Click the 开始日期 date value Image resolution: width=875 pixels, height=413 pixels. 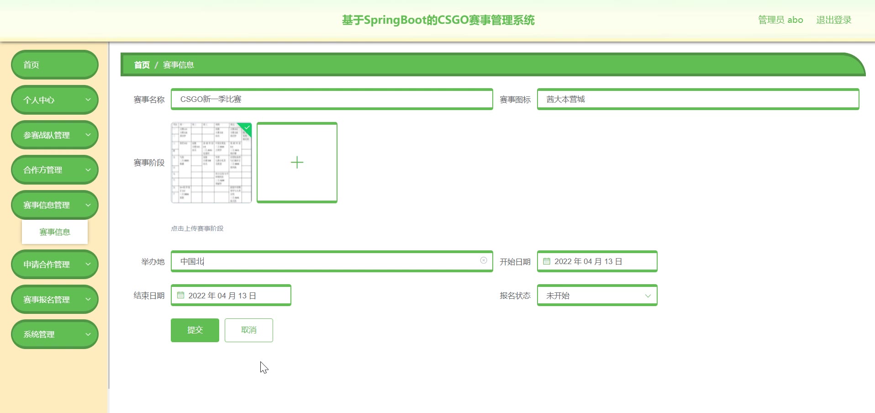(x=588, y=261)
